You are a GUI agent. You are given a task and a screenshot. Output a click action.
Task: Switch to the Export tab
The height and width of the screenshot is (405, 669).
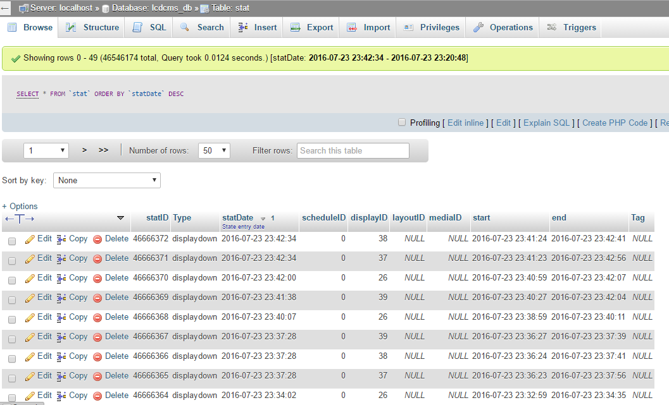[311, 27]
